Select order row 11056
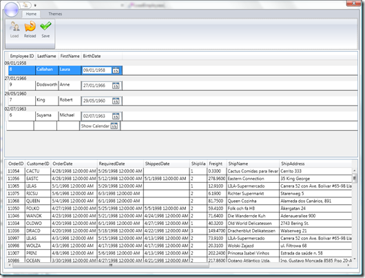 (x=179, y=179)
